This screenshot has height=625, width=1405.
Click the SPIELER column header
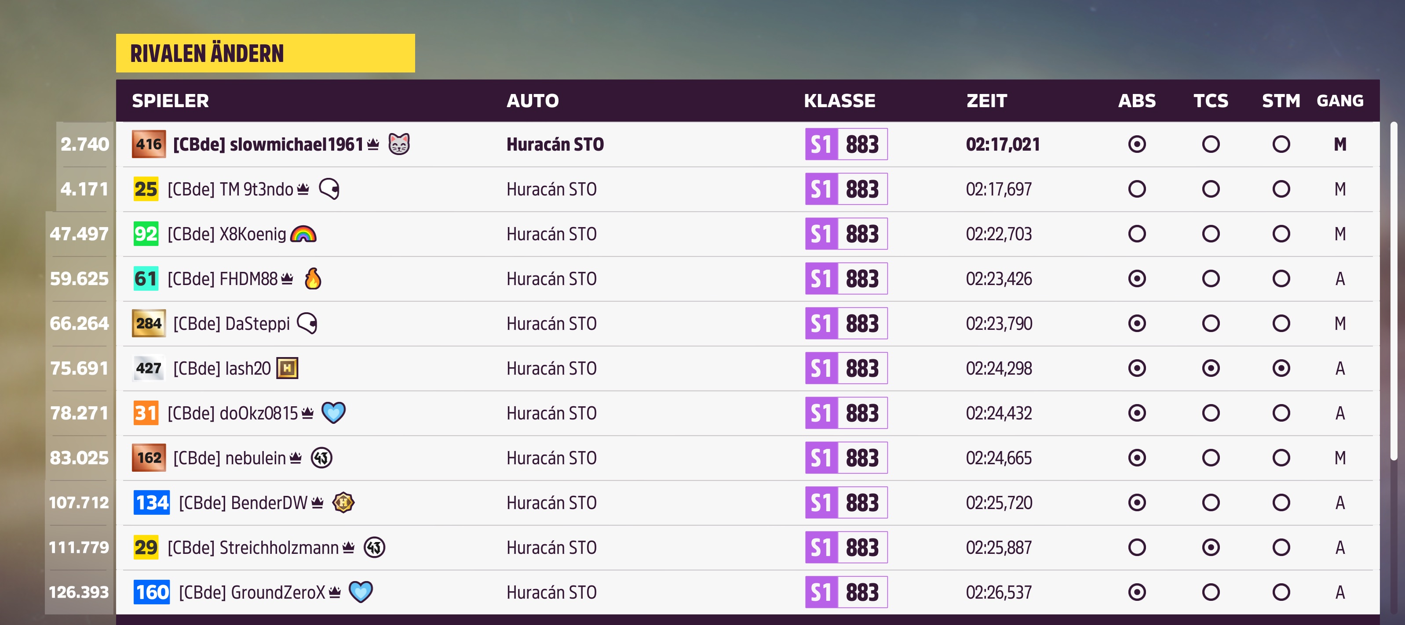[170, 101]
